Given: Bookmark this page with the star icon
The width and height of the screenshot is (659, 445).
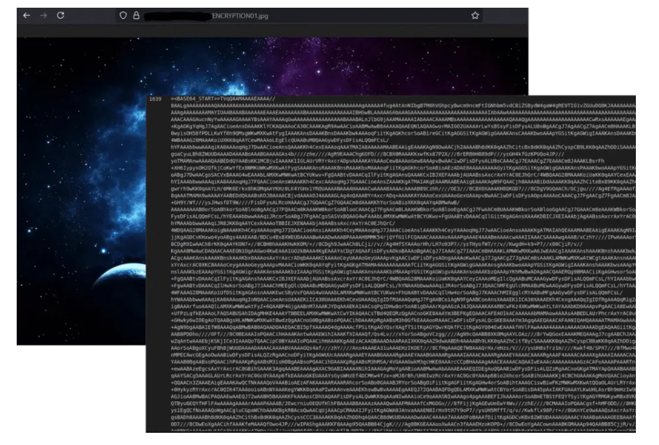Looking at the screenshot, I should (475, 15).
